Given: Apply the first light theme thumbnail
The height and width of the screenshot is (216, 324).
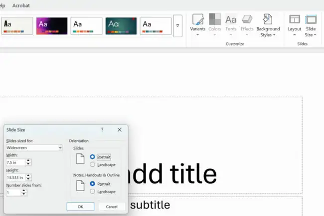Looking at the screenshot, I should [17, 26].
